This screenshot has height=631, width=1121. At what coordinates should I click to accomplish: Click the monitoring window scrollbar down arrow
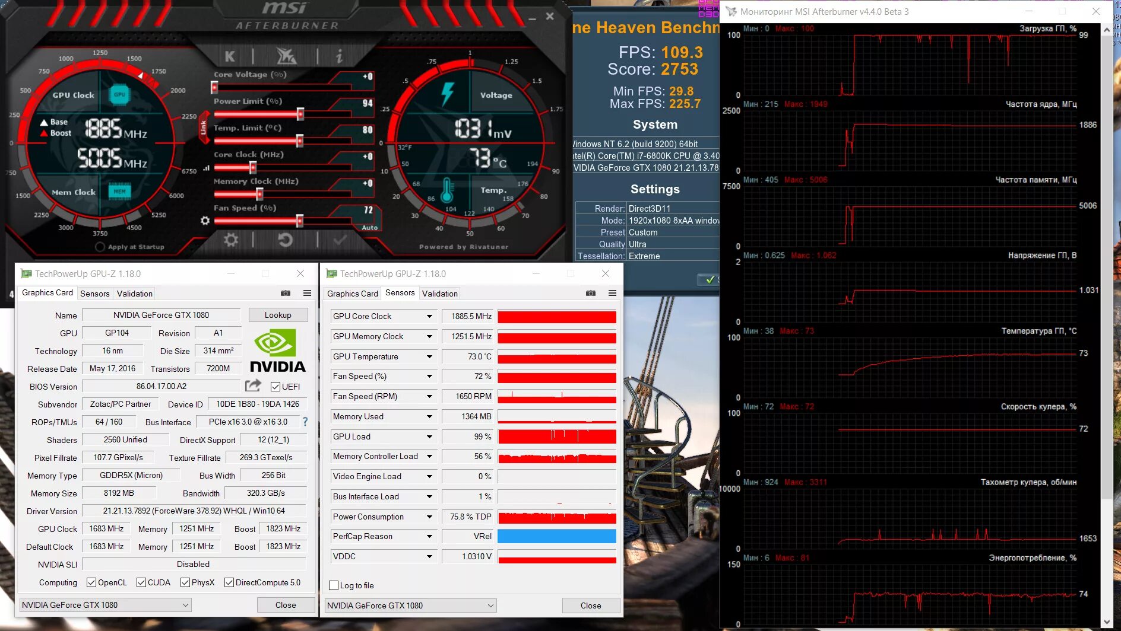[x=1107, y=622]
